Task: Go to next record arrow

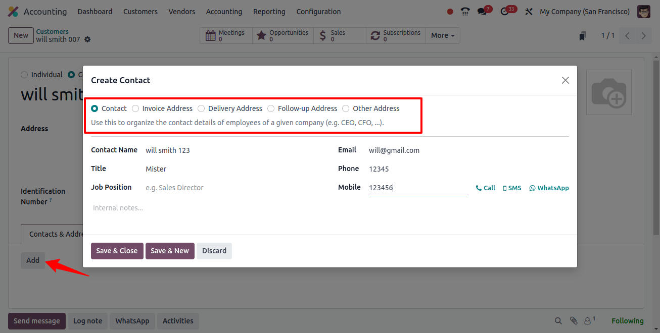Action: [x=643, y=36]
